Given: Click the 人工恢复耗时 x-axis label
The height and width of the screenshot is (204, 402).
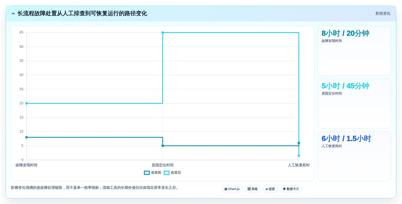Looking at the screenshot, I should tap(299, 165).
